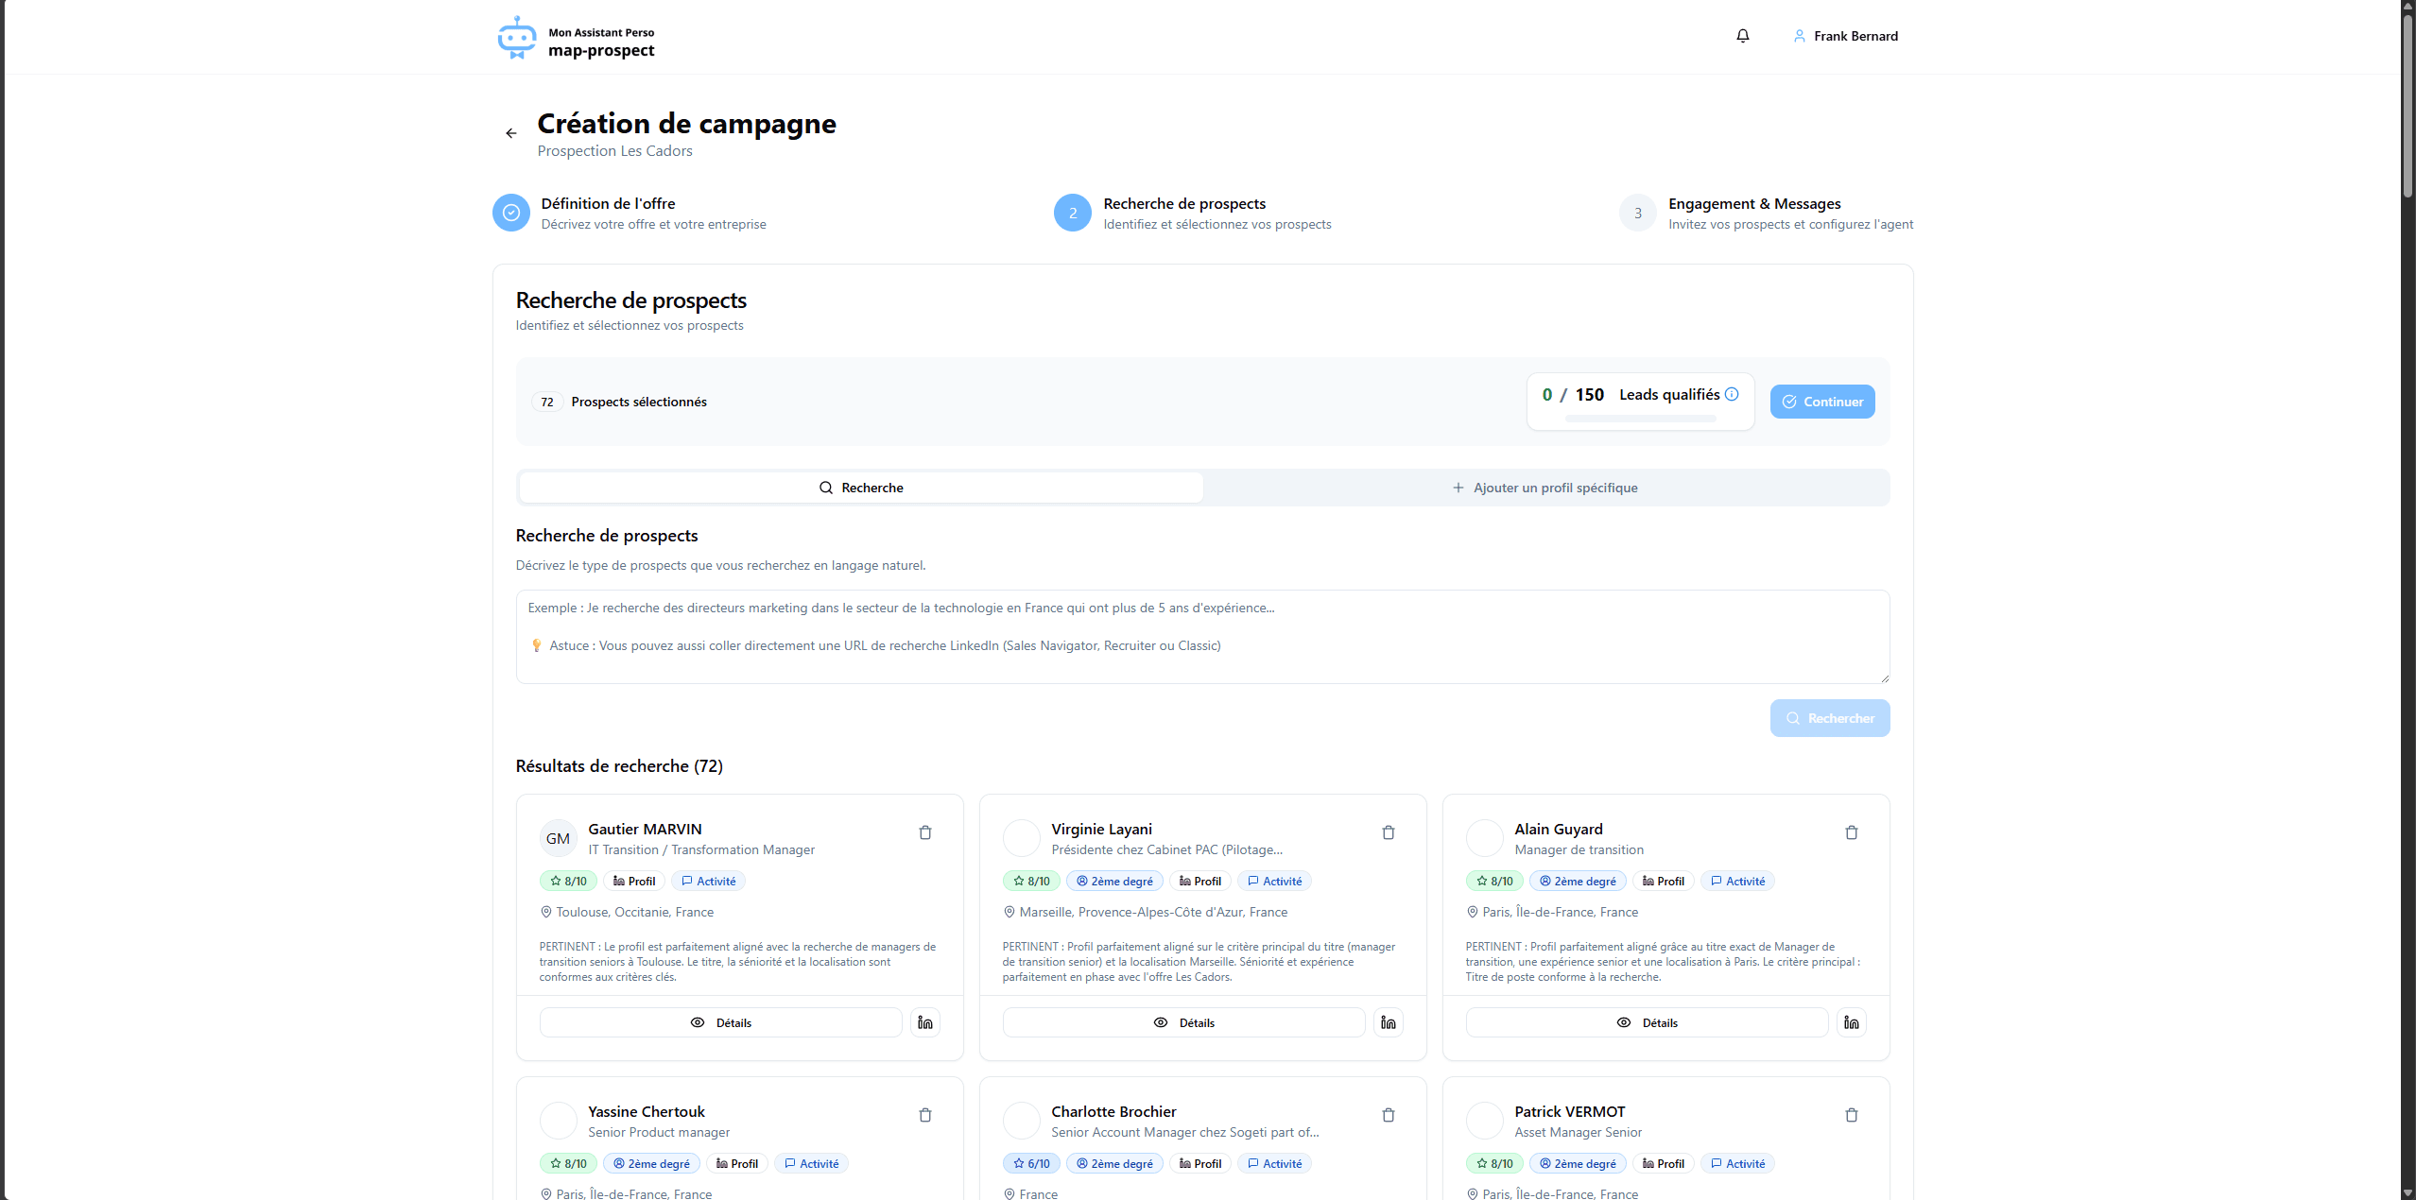Open Activité tag on Gautier MARVIN card

(709, 881)
